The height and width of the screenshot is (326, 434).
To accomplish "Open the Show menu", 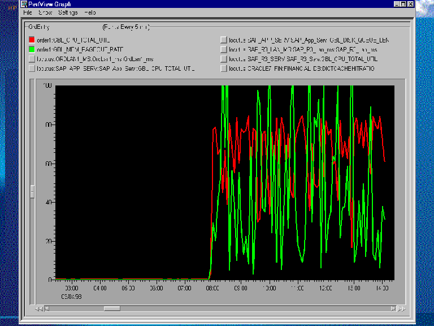I will (45, 12).
